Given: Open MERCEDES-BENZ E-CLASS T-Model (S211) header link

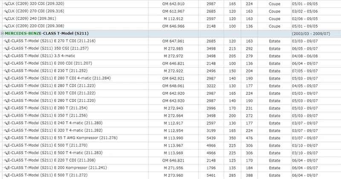Looking at the screenshot, I should pos(46,34).
